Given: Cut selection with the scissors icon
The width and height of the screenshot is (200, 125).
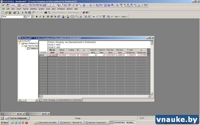Looking at the screenshot, I should pyautogui.click(x=23, y=13).
